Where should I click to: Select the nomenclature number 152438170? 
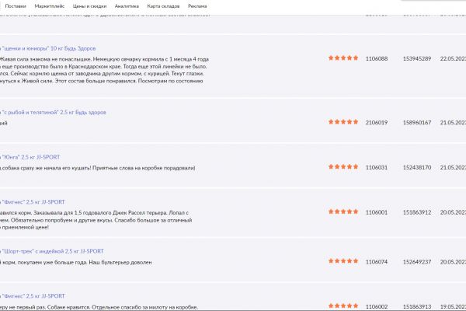point(417,168)
